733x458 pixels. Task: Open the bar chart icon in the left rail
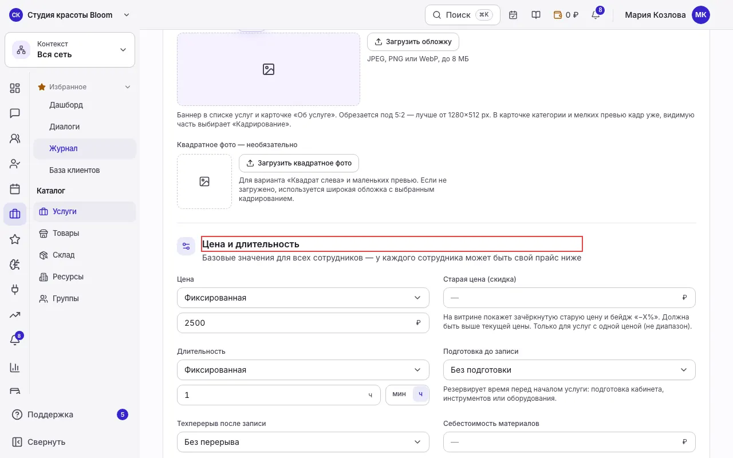(x=15, y=368)
